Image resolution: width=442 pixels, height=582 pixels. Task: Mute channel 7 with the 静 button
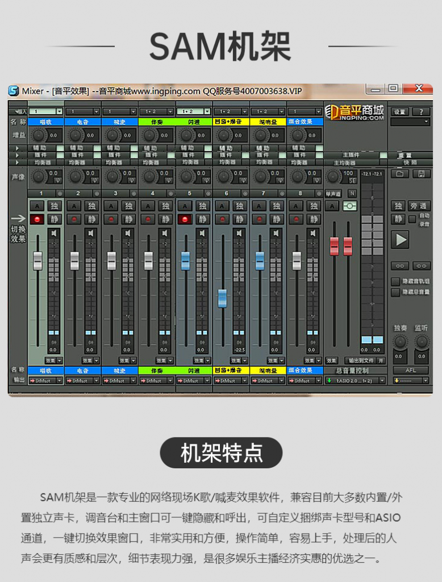277,219
